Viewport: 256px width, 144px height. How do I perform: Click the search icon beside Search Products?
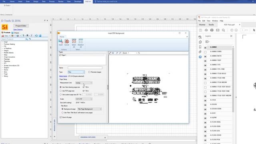(x=27, y=39)
